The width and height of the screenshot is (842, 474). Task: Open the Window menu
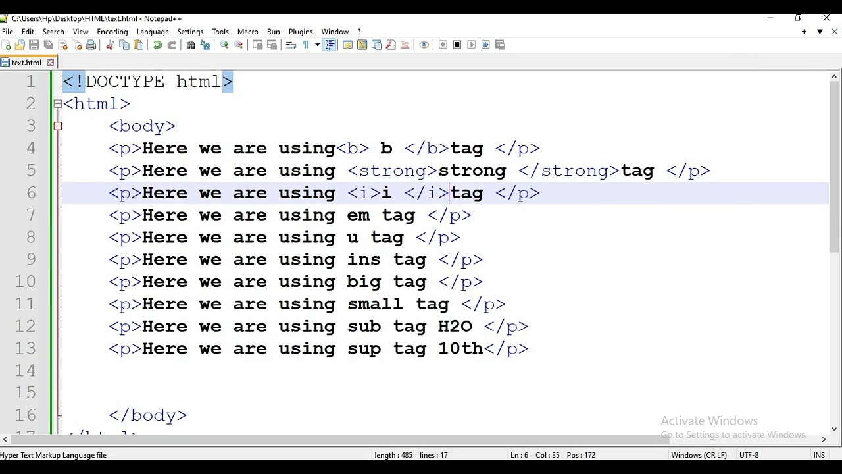pyautogui.click(x=335, y=32)
